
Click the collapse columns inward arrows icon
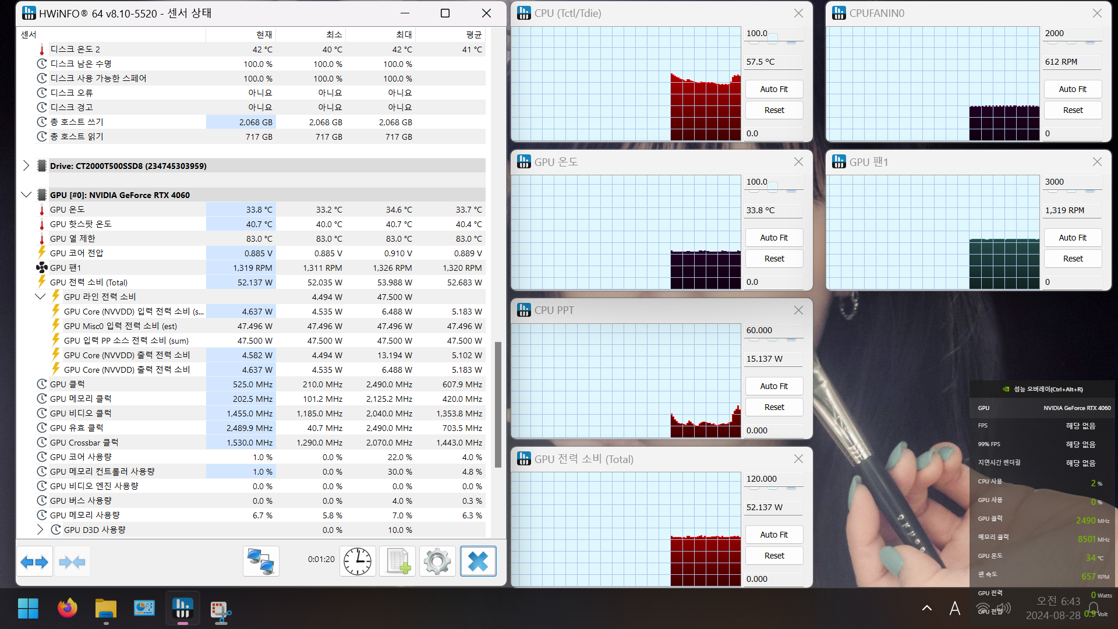point(72,561)
